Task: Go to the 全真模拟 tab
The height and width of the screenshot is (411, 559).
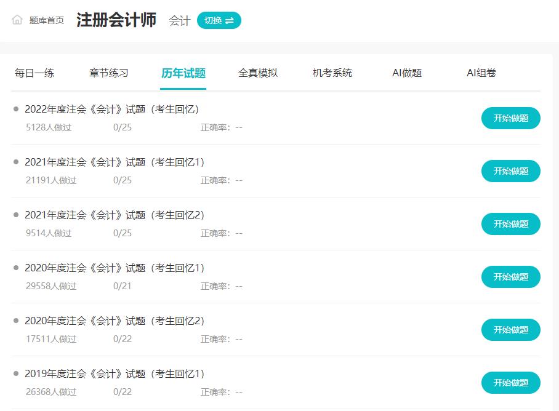Action: tap(258, 73)
